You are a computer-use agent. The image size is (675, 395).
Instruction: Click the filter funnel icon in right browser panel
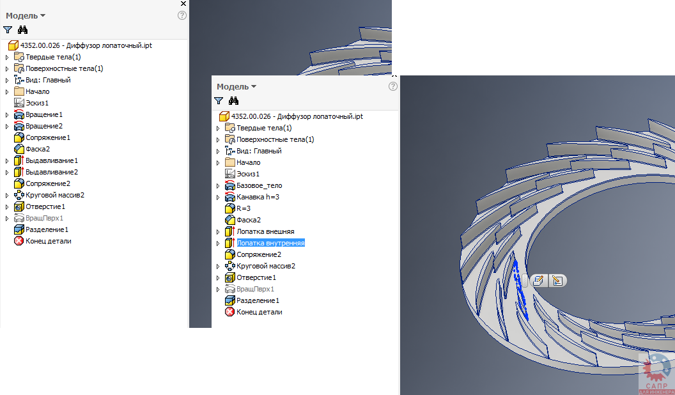(x=219, y=101)
